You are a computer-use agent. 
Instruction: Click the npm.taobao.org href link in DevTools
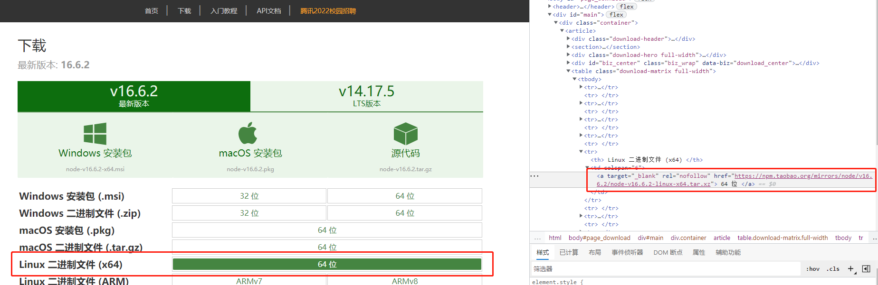pyautogui.click(x=735, y=180)
